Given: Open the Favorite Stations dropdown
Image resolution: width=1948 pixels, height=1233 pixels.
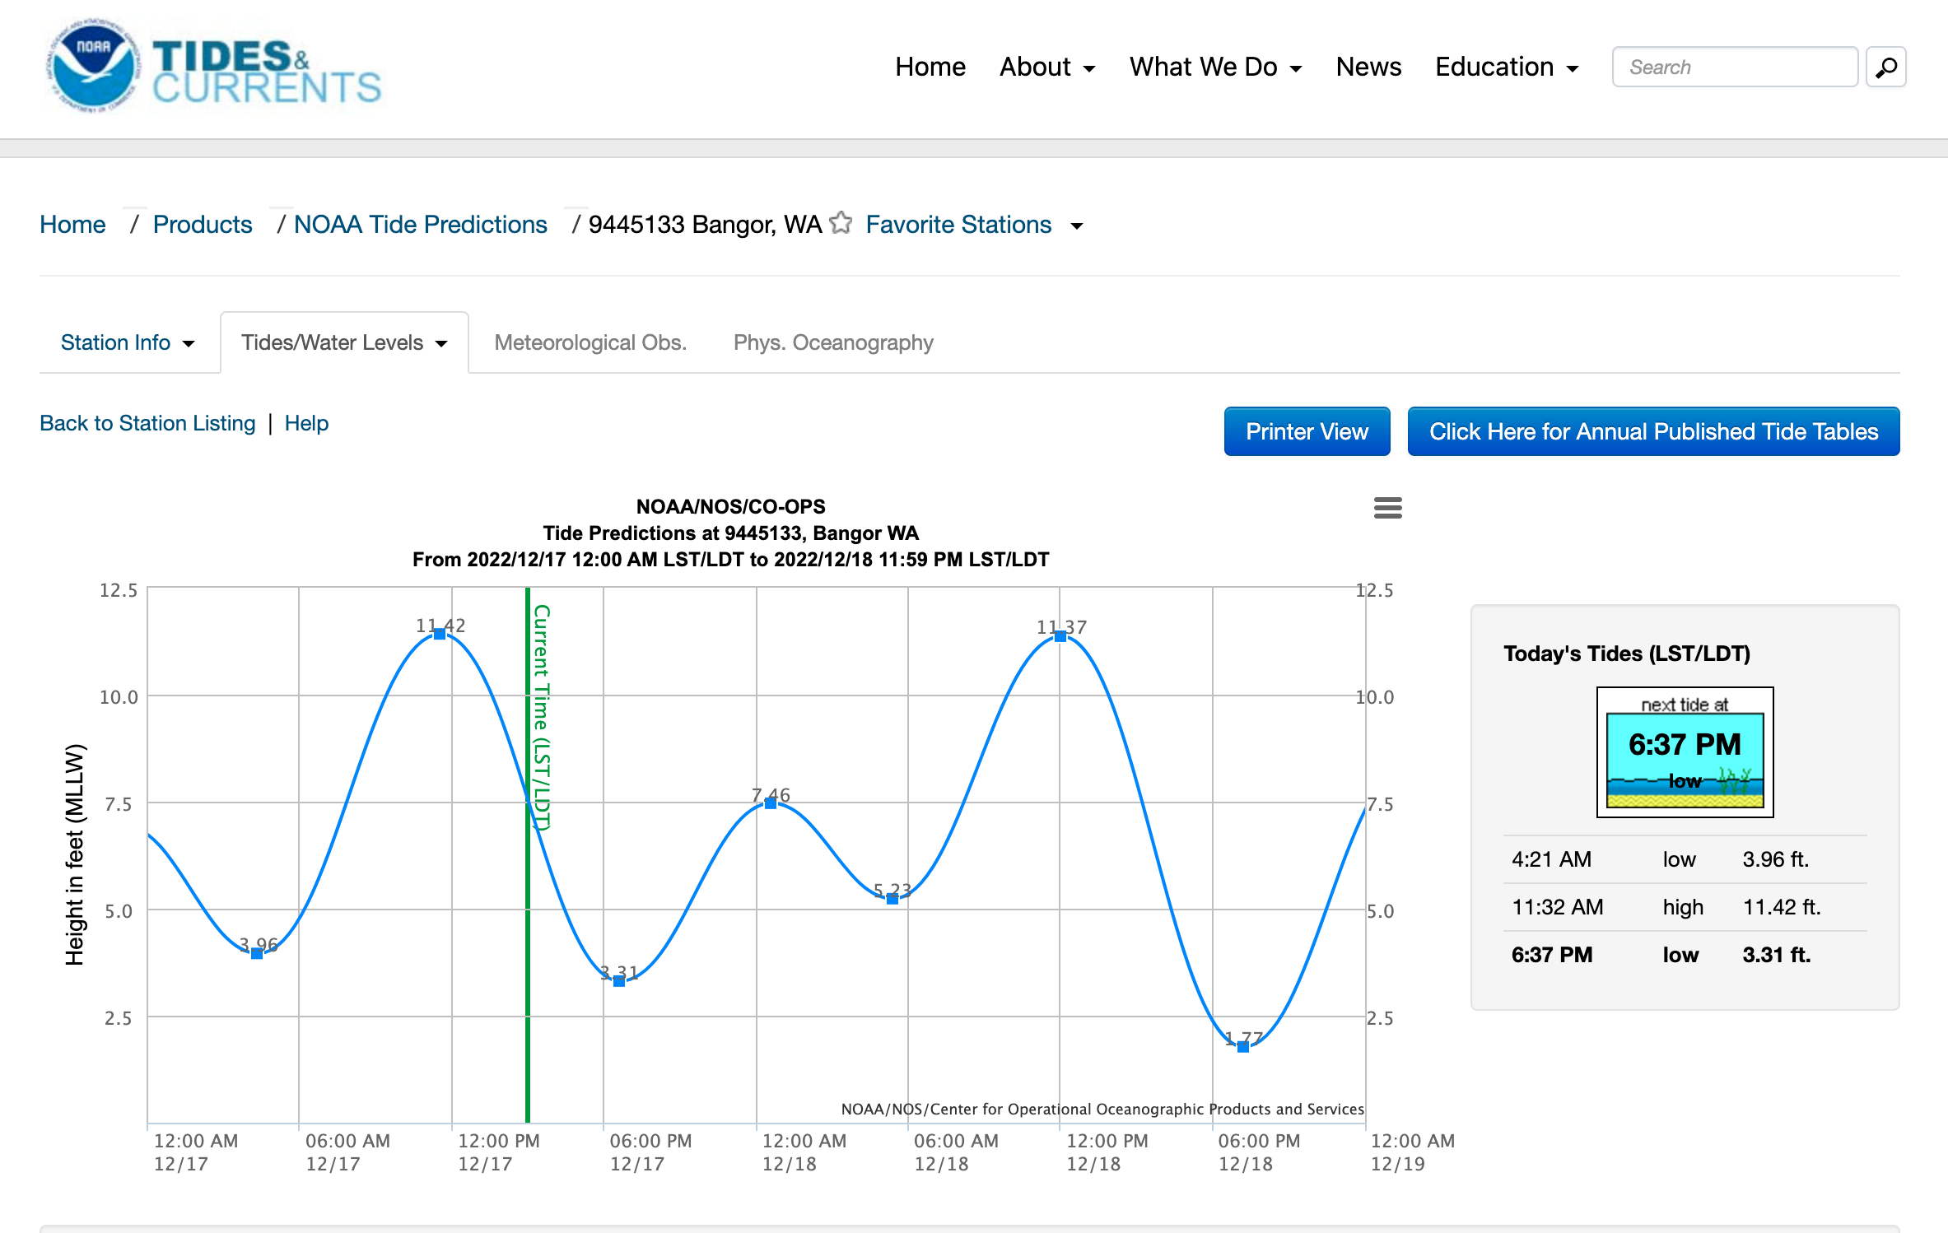Looking at the screenshot, I should [x=973, y=225].
